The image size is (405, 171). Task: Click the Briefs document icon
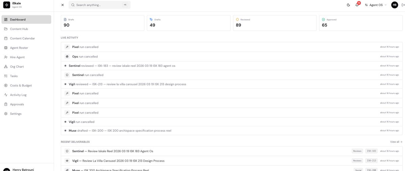point(65,19)
